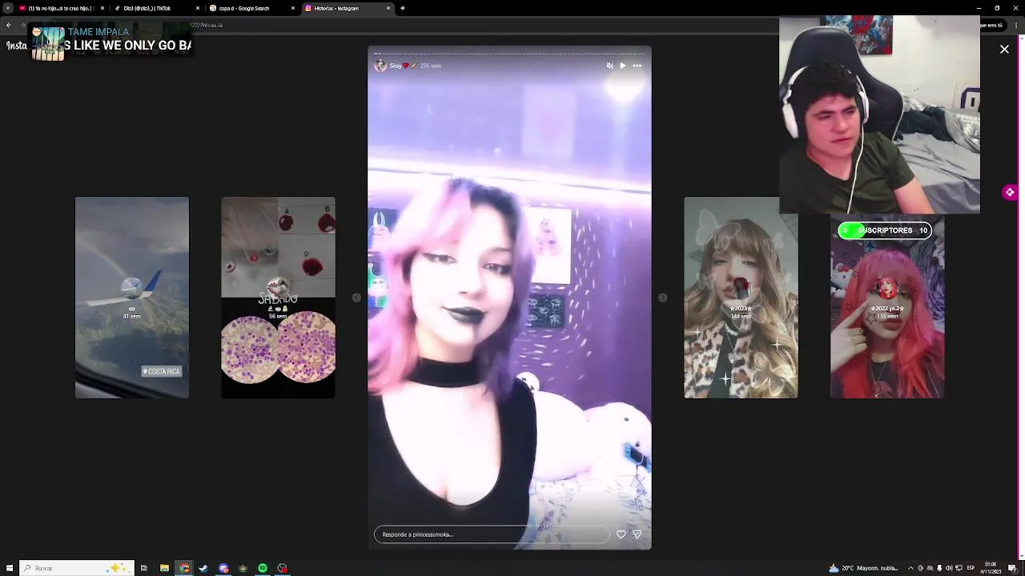Open the 2023 leopard print story thumbnail
This screenshot has height=576, width=1025.
[x=741, y=298]
